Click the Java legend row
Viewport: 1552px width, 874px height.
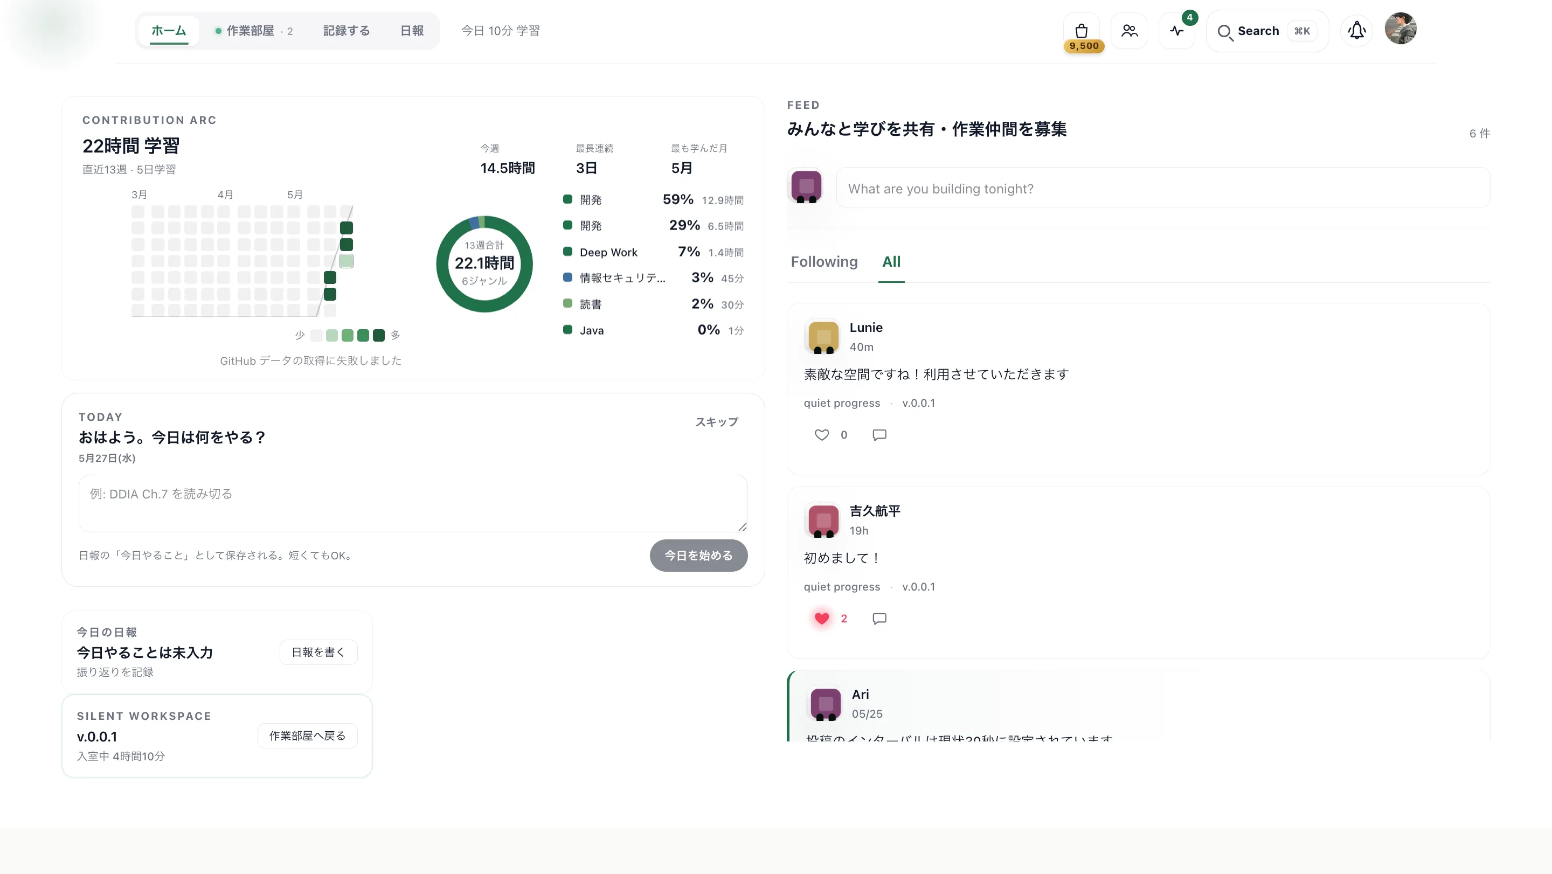653,331
